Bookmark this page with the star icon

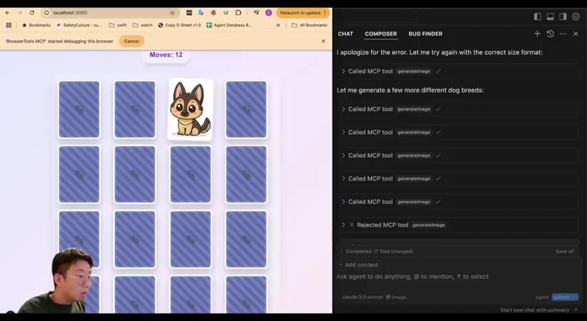pos(173,13)
